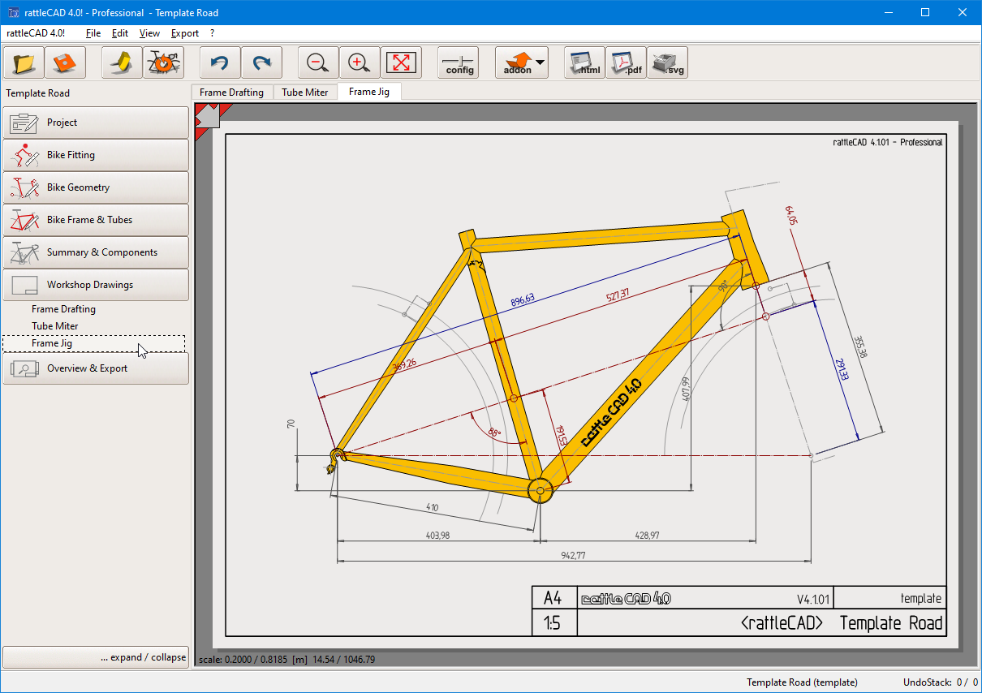Viewport: 982px width, 693px height.
Task: Select Frame Drafting in the sidebar list
Action: coord(63,309)
